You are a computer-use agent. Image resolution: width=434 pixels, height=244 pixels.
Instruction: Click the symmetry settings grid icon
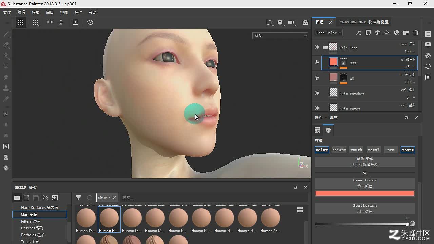click(x=36, y=22)
